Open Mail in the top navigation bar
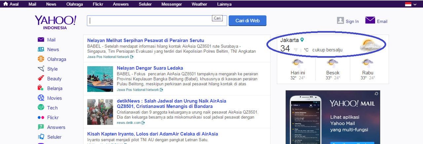 (32, 4)
